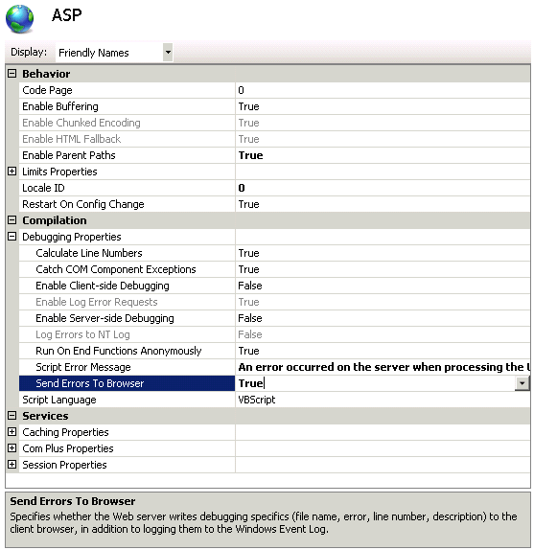
Task: Expand Session Properties node
Action: click(12, 465)
